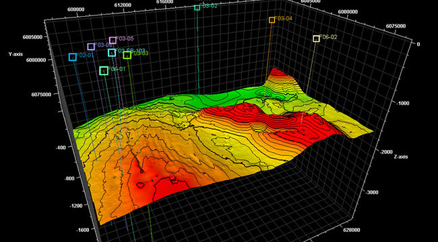The width and height of the screenshot is (438, 242).
Task: Click the lime green F03-03 well marker
Action: [x=127, y=55]
